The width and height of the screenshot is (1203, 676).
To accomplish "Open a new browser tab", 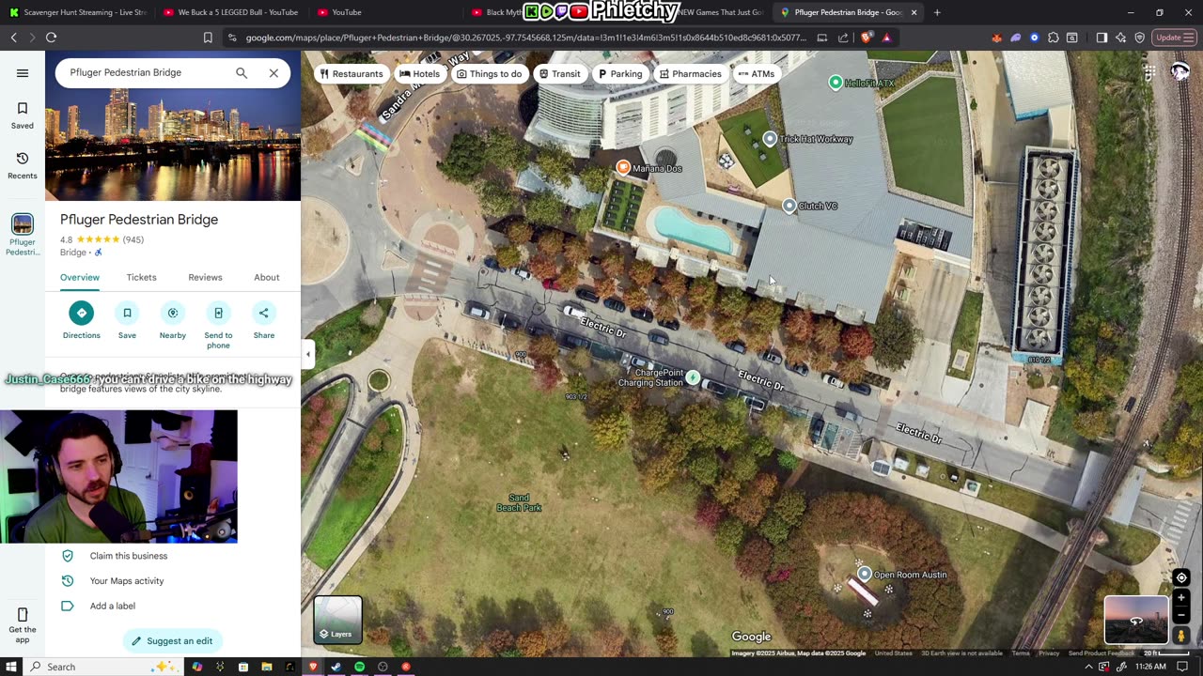I will coord(937,12).
